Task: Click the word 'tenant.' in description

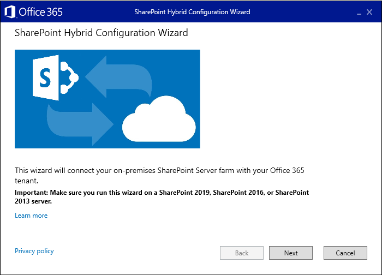Action: click(26, 181)
